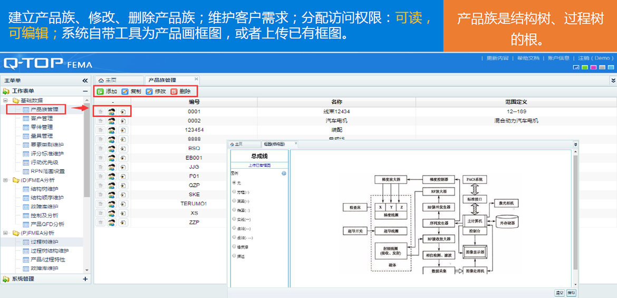
Task: Click the 保存 button in diagram panel
Action: [571, 293]
